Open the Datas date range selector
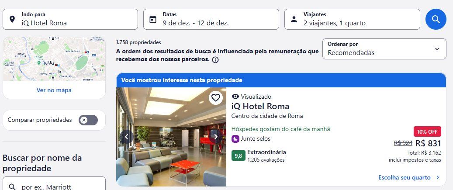Screen dimensions: 453x190 coord(211,19)
